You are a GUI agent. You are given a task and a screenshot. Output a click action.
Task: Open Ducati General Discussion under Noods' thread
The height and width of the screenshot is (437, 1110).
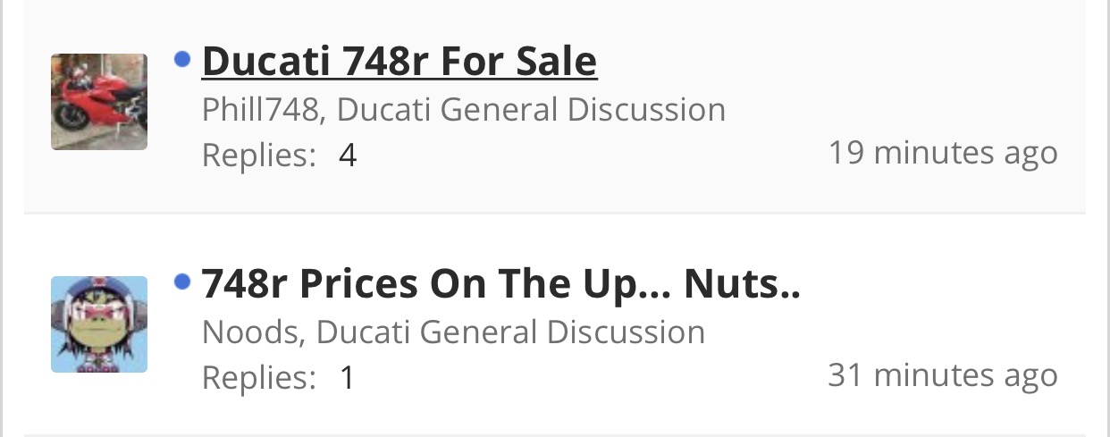pyautogui.click(x=510, y=332)
